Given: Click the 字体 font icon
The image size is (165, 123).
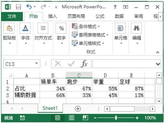Looking at the screenshot, I should (x=25, y=28).
